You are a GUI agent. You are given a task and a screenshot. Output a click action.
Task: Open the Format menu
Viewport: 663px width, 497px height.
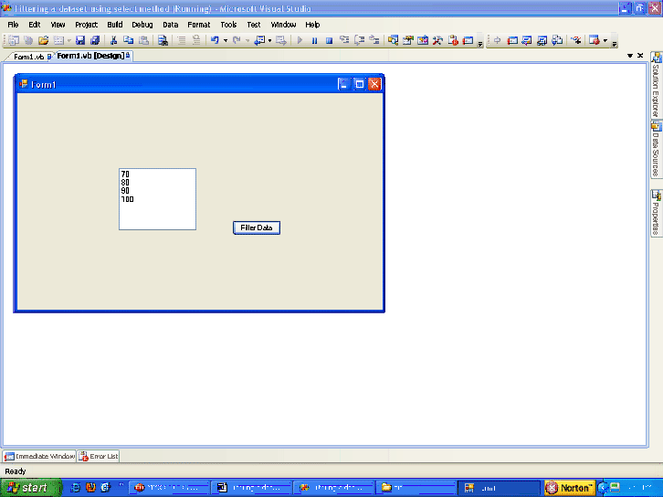click(x=199, y=25)
